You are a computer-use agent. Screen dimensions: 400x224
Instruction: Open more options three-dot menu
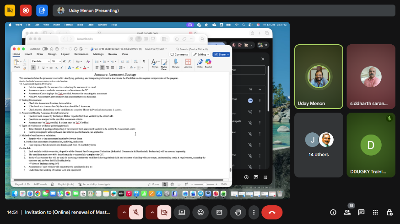(254, 212)
